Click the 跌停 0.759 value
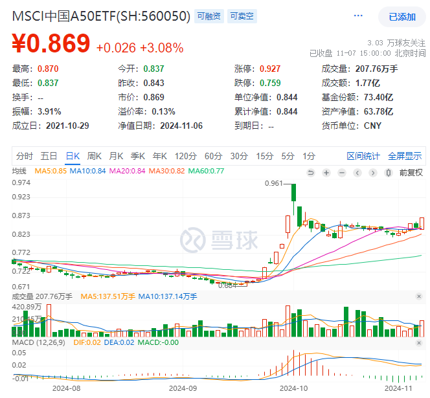 pyautogui.click(x=270, y=83)
